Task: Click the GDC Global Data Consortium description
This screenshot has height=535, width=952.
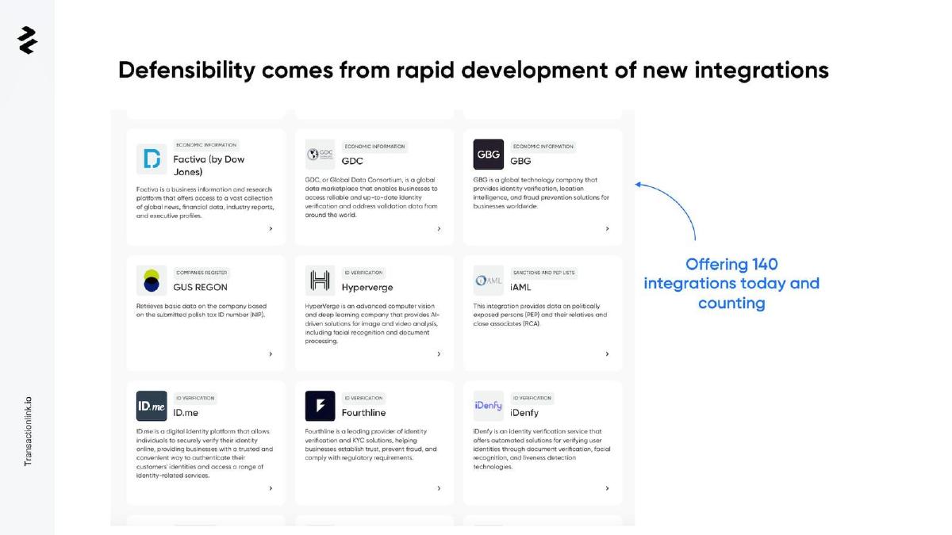Action: coord(371,197)
